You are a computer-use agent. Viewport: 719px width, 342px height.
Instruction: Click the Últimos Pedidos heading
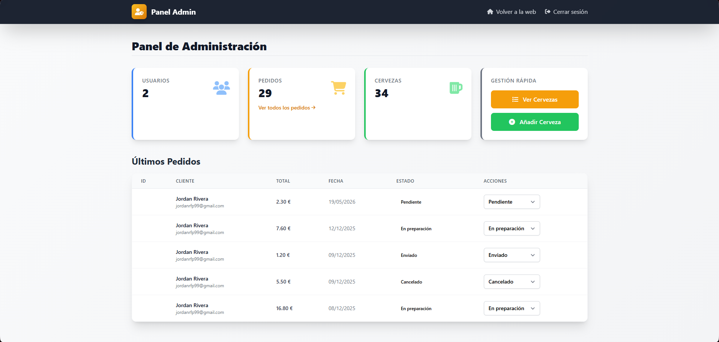tap(166, 161)
